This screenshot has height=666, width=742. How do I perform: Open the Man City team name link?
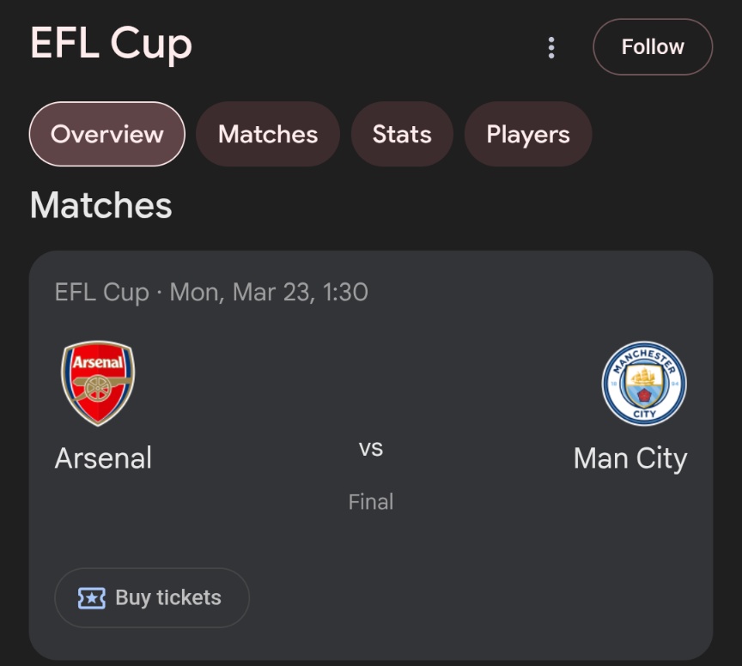click(630, 458)
